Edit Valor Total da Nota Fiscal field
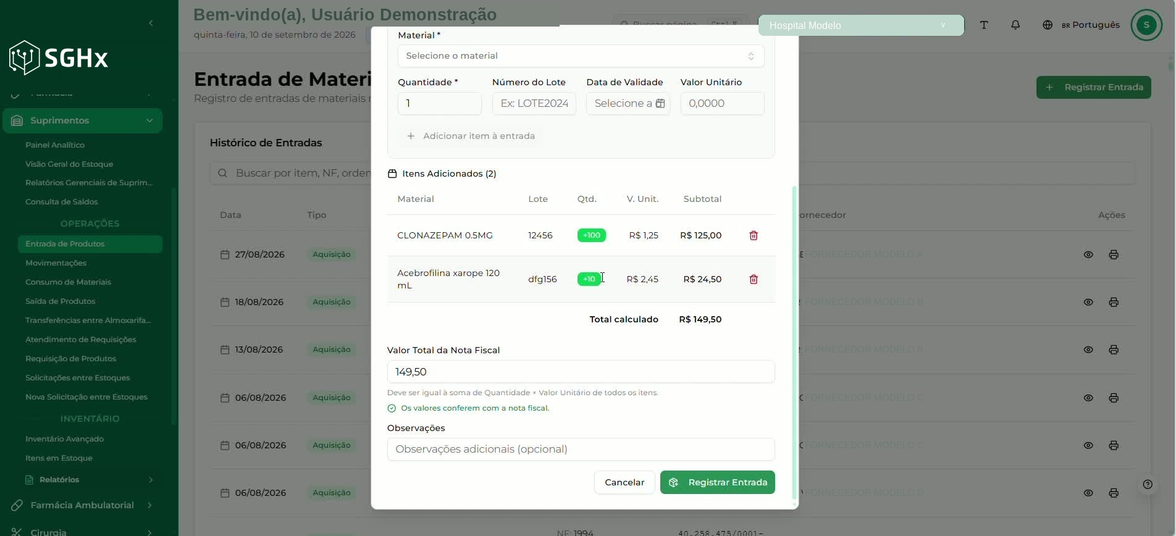 click(x=581, y=372)
